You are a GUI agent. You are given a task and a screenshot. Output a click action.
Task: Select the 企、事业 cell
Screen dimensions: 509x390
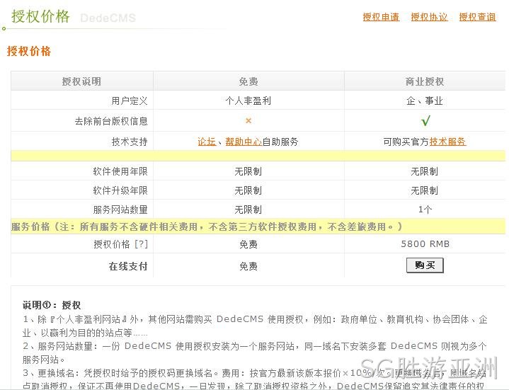[425, 101]
